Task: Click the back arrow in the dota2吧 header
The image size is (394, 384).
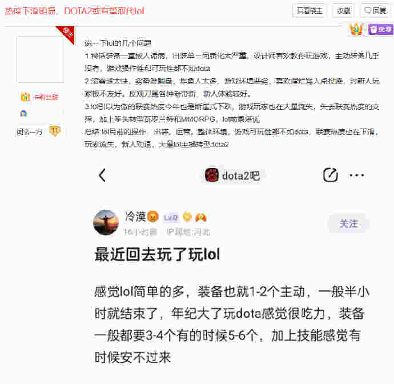Action: point(102,175)
